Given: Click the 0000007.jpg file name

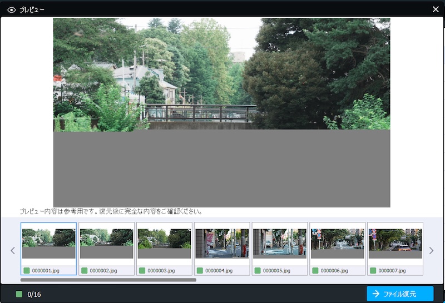Looking at the screenshot, I should click(x=392, y=271).
